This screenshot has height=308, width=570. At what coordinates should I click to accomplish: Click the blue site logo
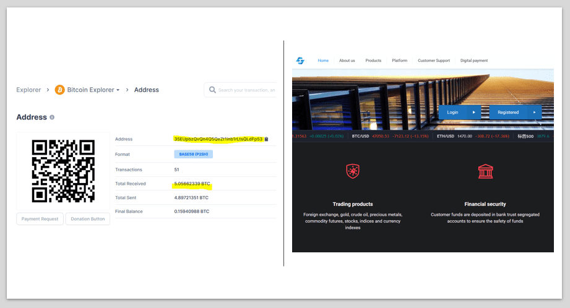tap(300, 61)
